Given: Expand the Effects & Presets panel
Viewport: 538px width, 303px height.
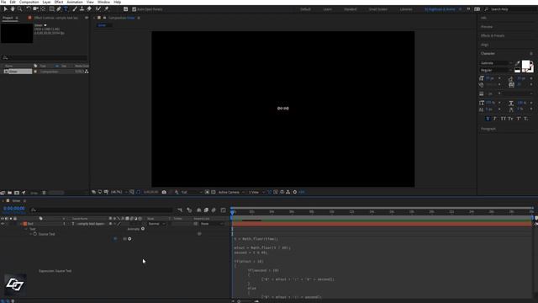Looking at the screenshot, I should coord(493,35).
